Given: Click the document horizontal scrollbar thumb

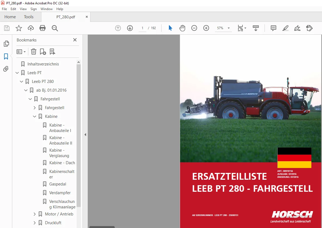Looking at the screenshot, I should (102, 227).
